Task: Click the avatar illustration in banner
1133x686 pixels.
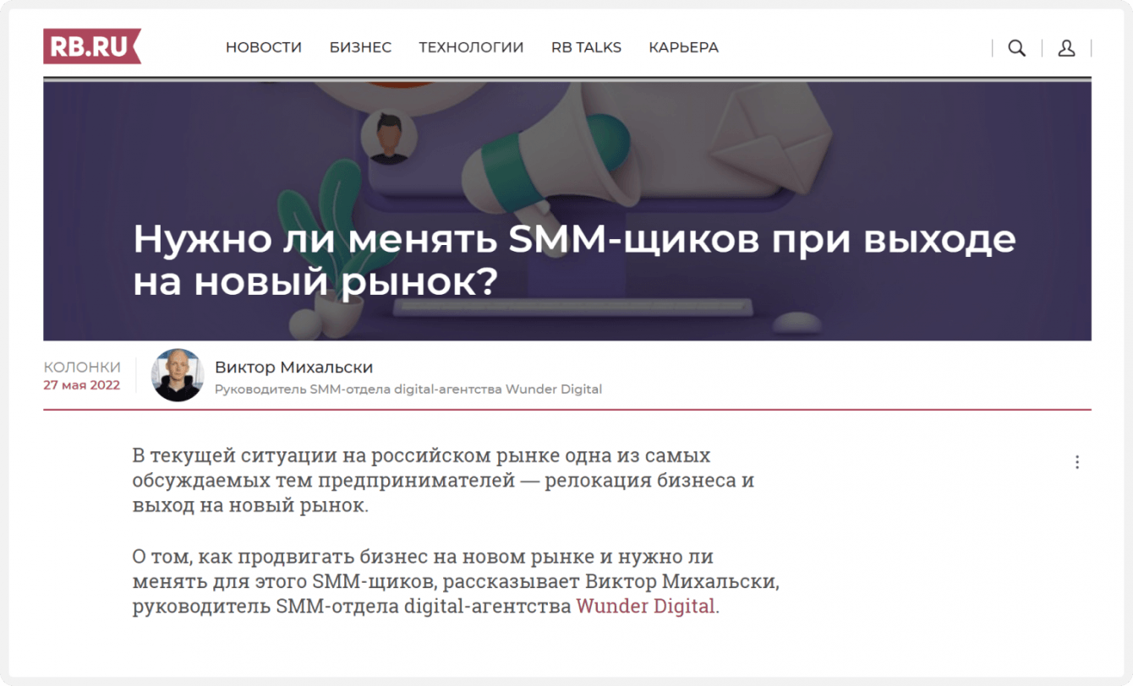Action: click(x=388, y=139)
